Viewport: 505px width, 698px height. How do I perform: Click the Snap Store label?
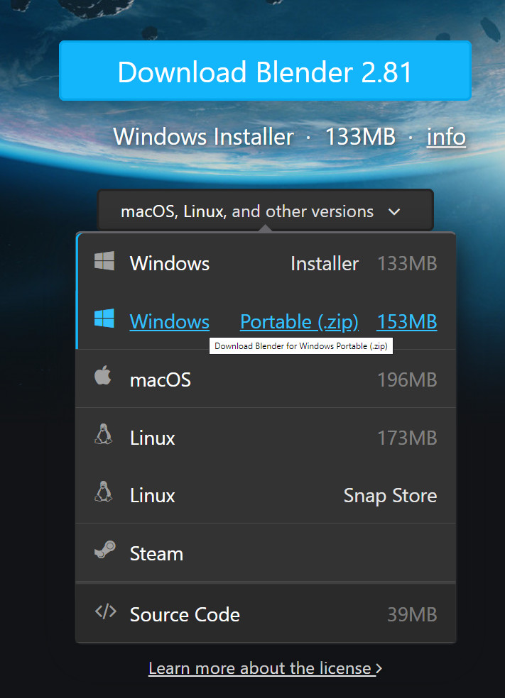391,495
